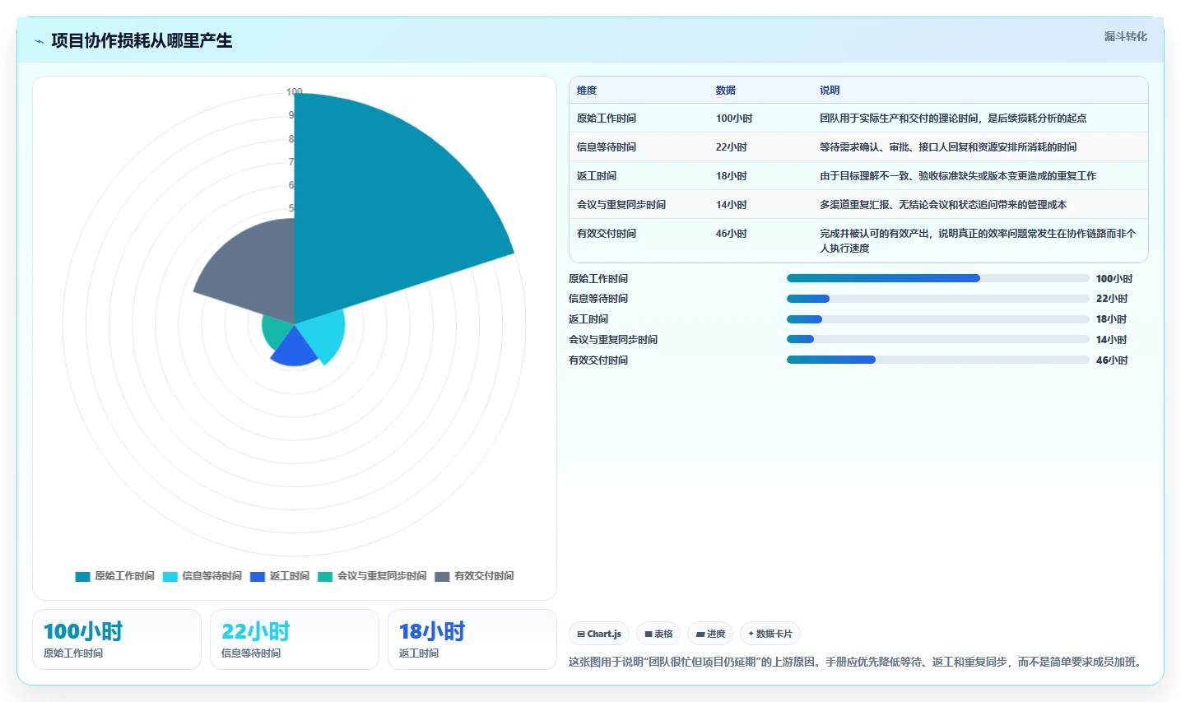
Task: Toggle 有效交付时间 legend color box
Action: click(442, 576)
